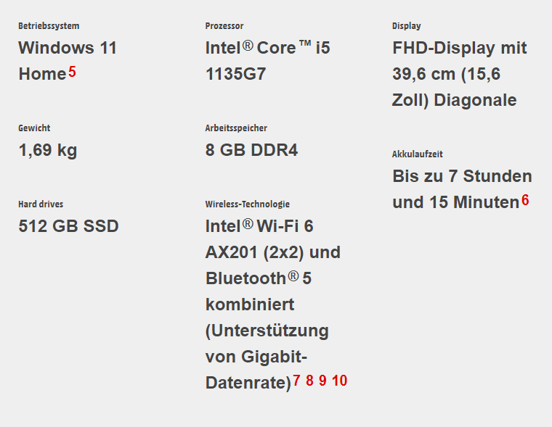Click the Arbeitsspeicher heading
Viewport: 552px width, 427px height.
tap(236, 128)
